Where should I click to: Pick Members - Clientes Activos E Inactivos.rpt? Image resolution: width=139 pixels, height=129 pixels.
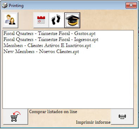point(47,46)
